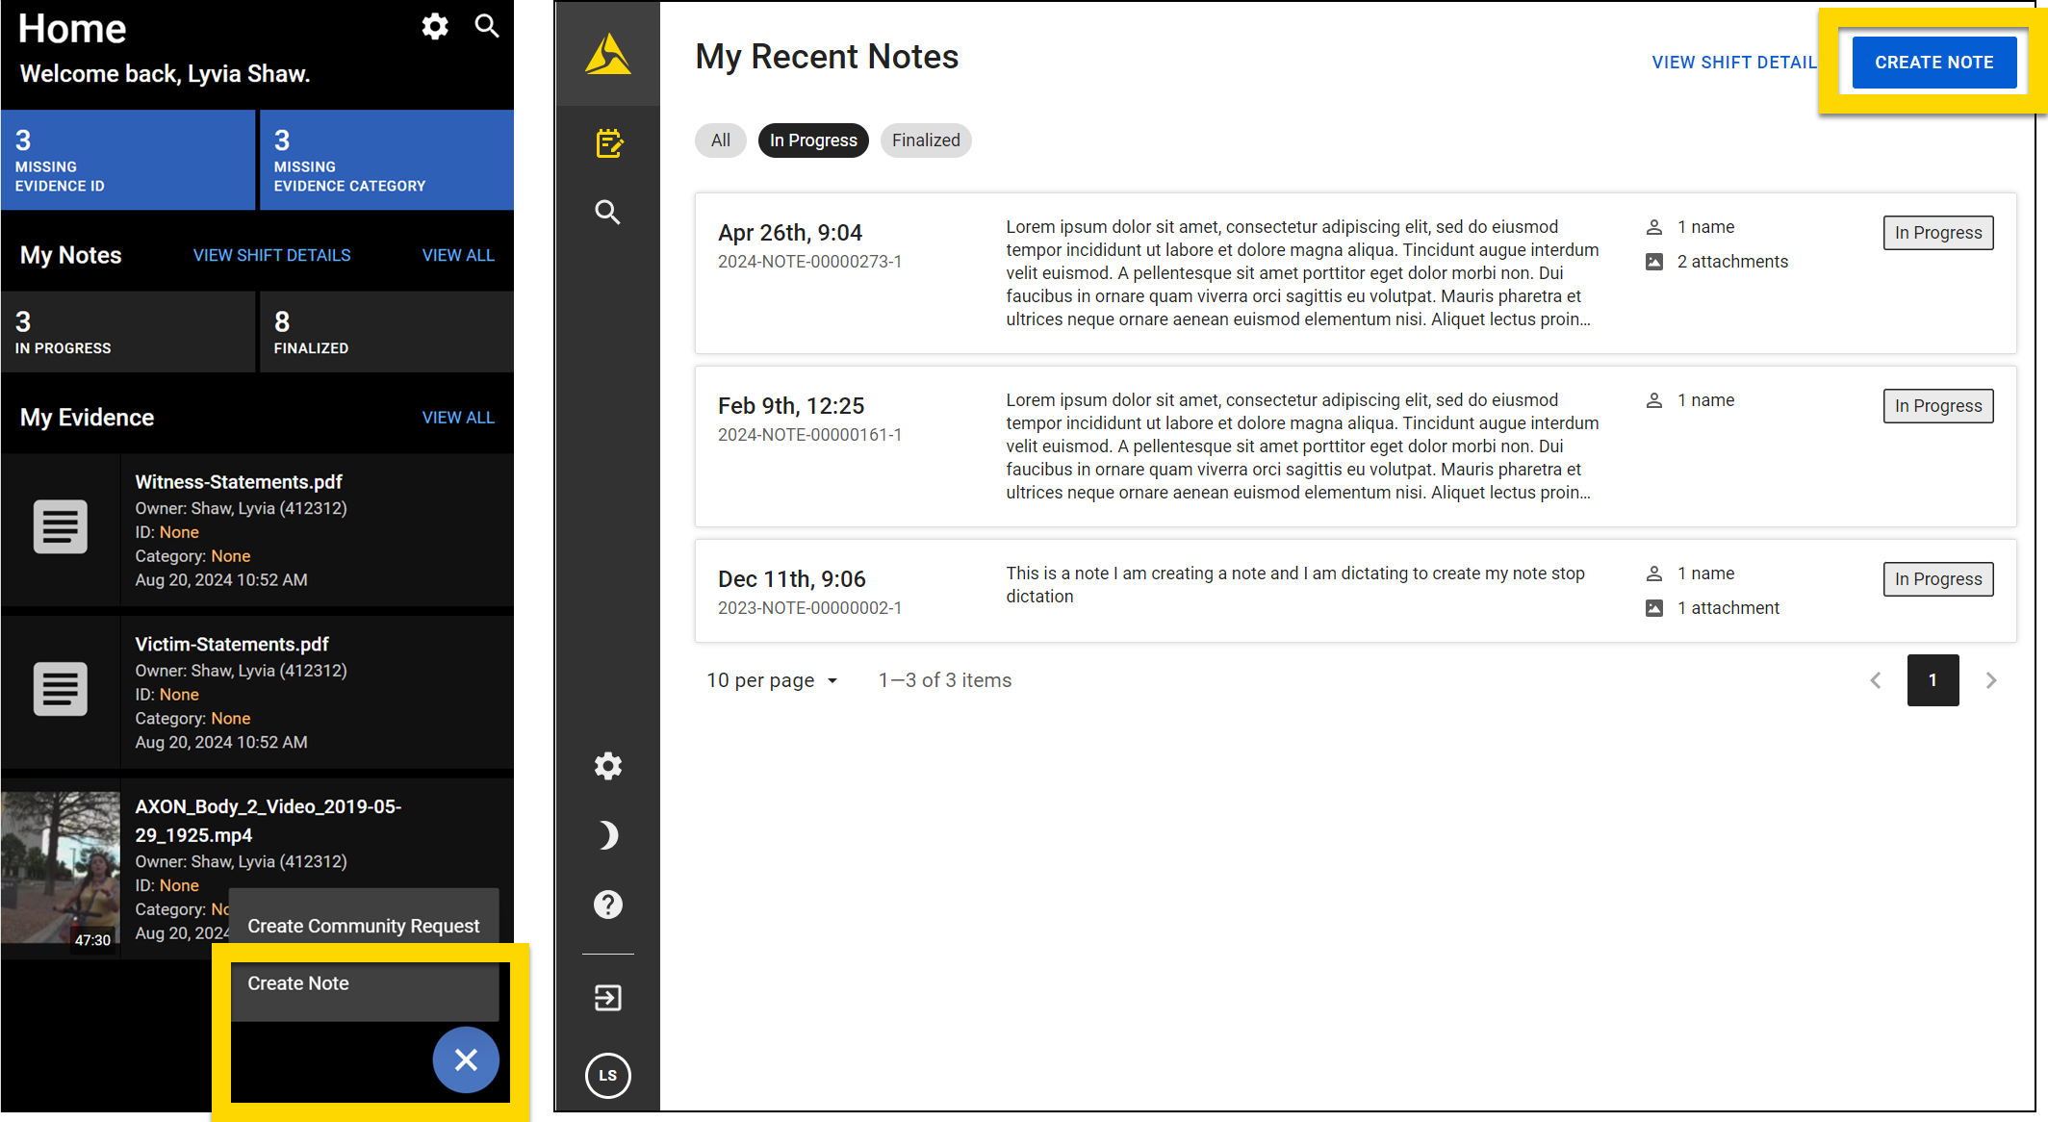This screenshot has width=2048, height=1122.
Task: Open the notes icon in sidebar
Action: point(608,144)
